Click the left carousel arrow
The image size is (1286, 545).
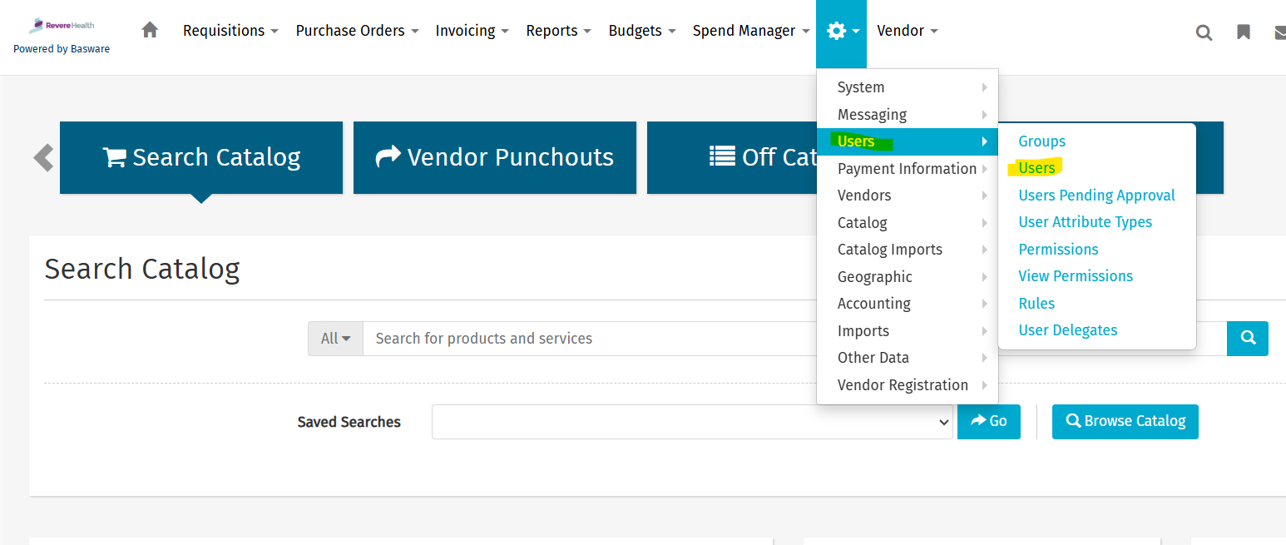pos(43,157)
